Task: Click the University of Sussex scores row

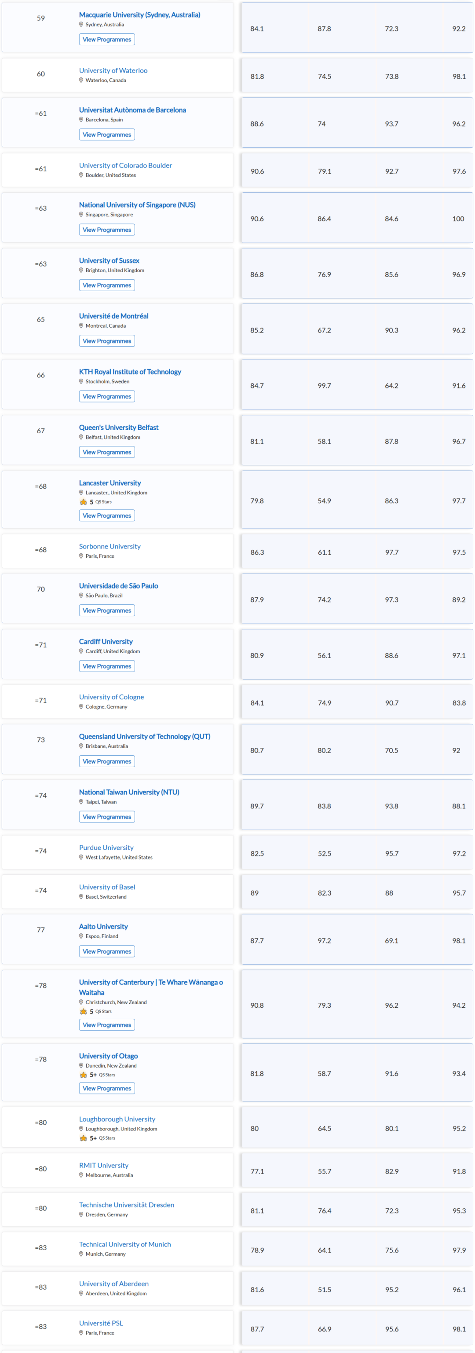Action: point(357,274)
